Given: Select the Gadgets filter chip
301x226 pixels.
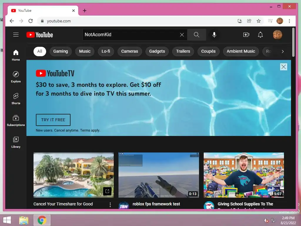Looking at the screenshot, I should 157,51.
